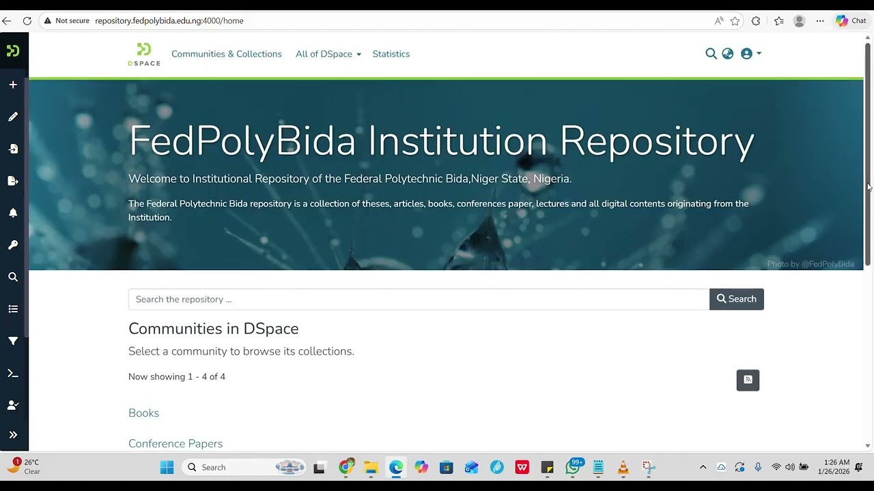This screenshot has width=874, height=491.
Task: Open WhatsApp from the taskbar
Action: point(573,467)
